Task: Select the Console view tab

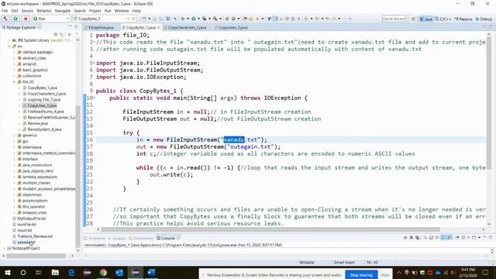Action: (x=167, y=238)
